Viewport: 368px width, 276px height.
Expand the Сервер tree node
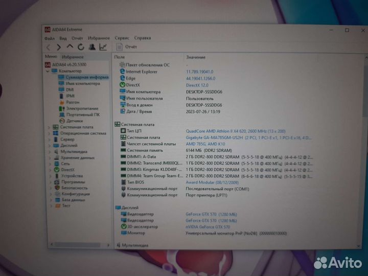[50, 140]
